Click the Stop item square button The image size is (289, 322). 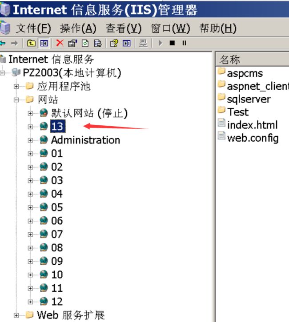click(172, 43)
